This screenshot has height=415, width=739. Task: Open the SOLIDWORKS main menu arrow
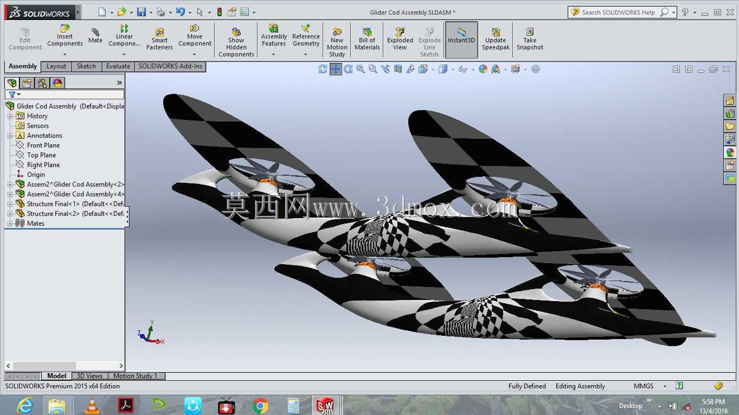[78, 12]
